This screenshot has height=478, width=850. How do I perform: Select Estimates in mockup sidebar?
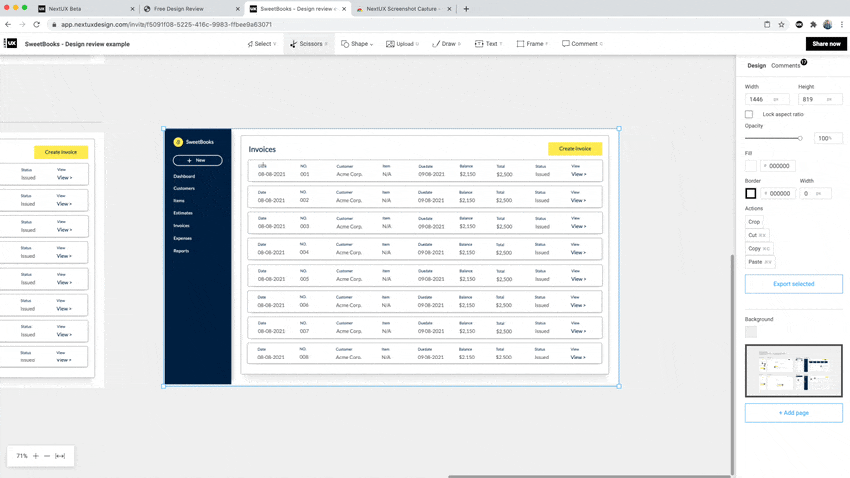[183, 213]
